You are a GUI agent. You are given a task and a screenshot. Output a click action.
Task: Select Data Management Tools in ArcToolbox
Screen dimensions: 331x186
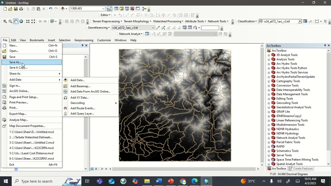point(292,94)
